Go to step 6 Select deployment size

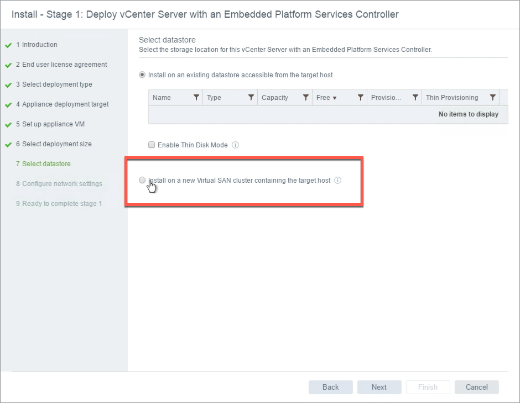pos(54,144)
